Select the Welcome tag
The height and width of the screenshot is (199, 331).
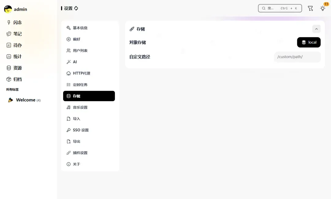point(24,100)
